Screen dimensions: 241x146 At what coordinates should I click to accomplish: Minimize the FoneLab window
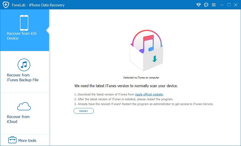point(222,5)
